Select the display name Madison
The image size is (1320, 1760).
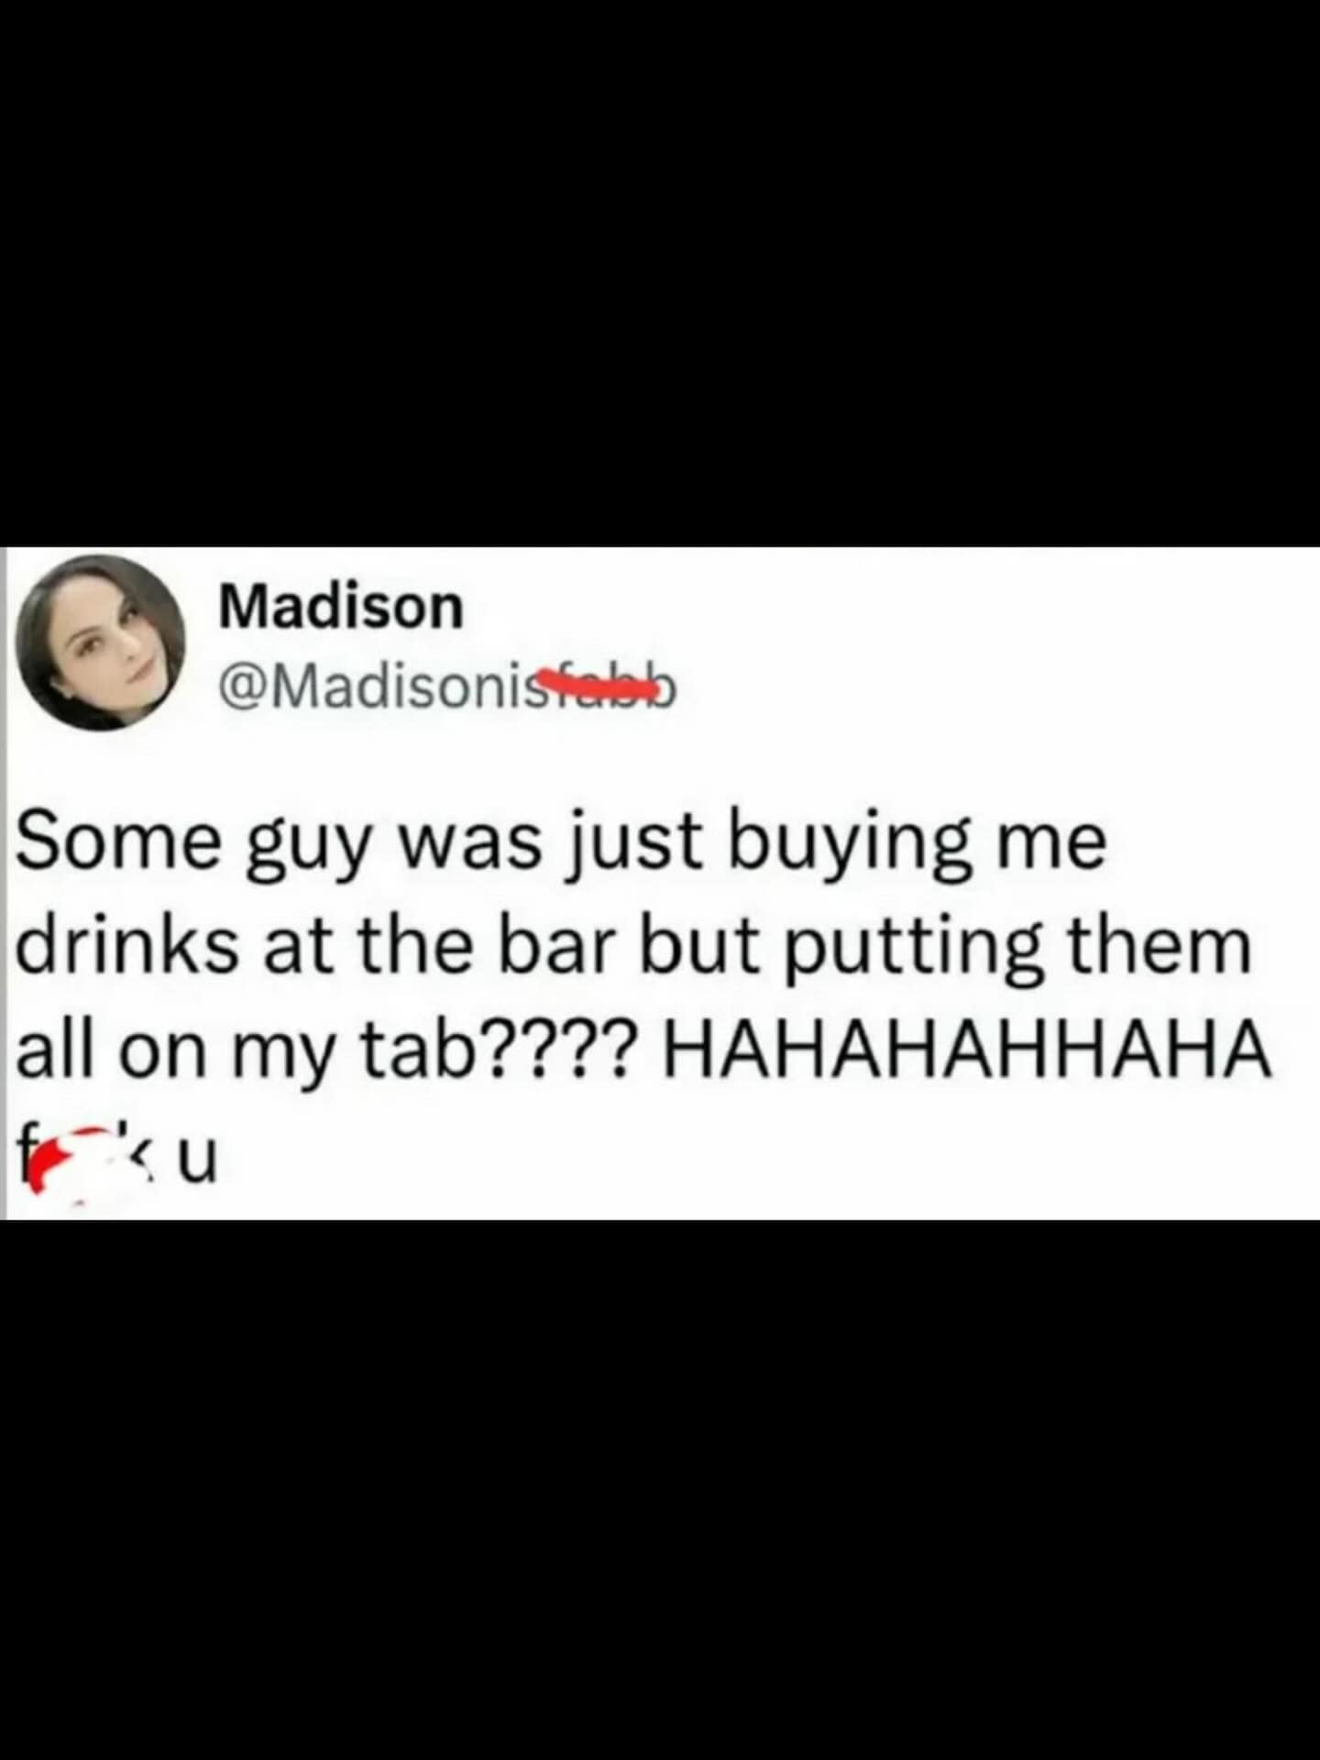pyautogui.click(x=342, y=607)
